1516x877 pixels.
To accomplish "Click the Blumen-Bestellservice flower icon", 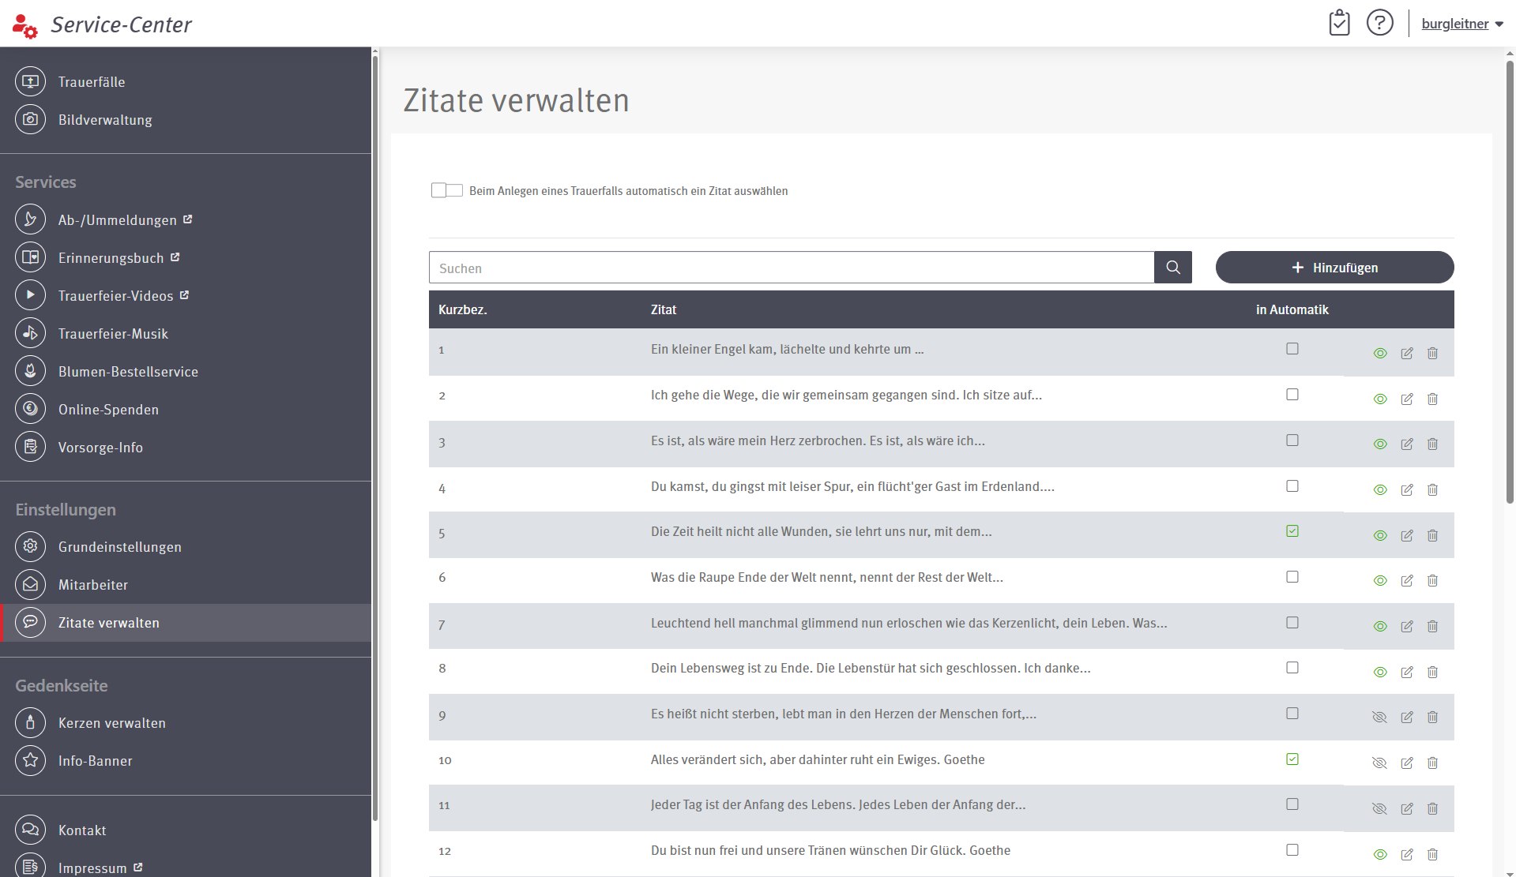I will (30, 371).
